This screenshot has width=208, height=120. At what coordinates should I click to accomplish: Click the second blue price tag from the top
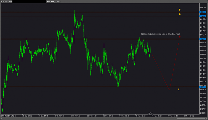point(203,16)
